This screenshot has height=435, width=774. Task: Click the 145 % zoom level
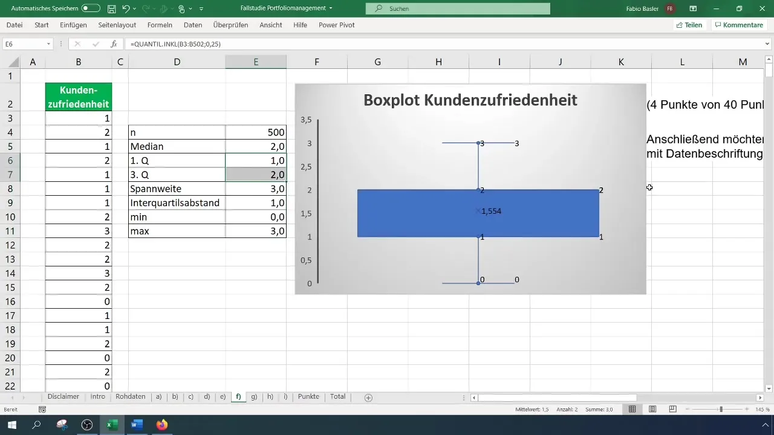(762, 410)
